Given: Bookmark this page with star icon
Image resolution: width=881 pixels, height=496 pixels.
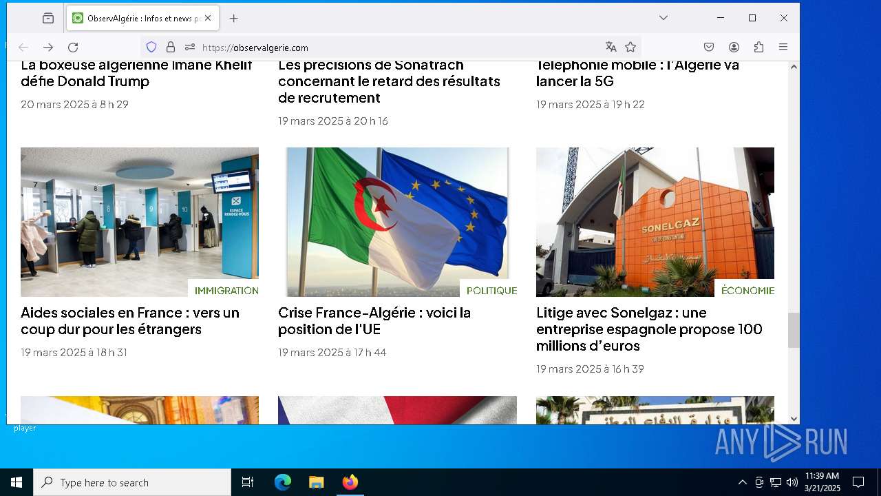Looking at the screenshot, I should pyautogui.click(x=630, y=48).
